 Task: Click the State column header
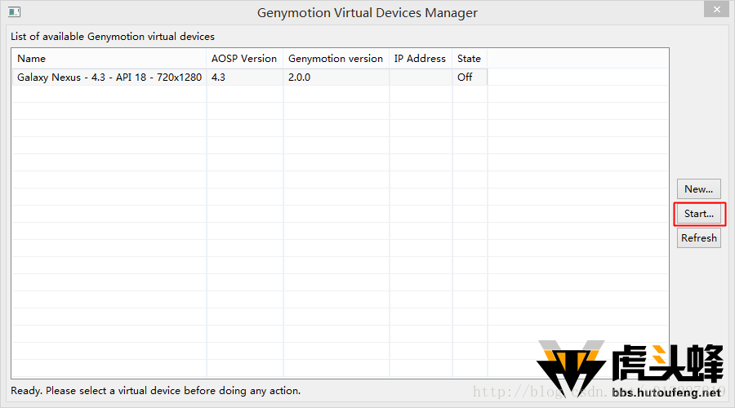point(470,59)
